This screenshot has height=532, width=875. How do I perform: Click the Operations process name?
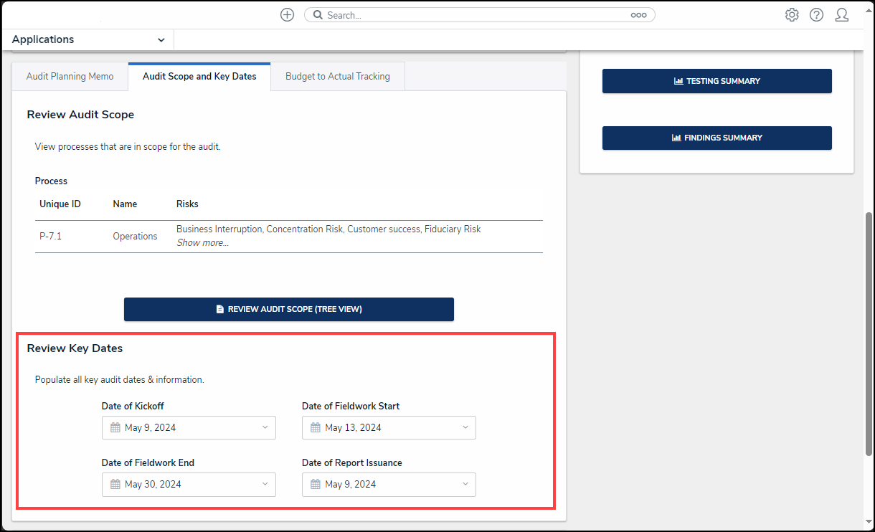tap(135, 237)
